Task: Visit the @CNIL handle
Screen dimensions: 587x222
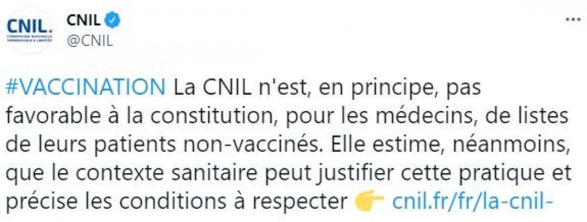Action: tap(89, 41)
